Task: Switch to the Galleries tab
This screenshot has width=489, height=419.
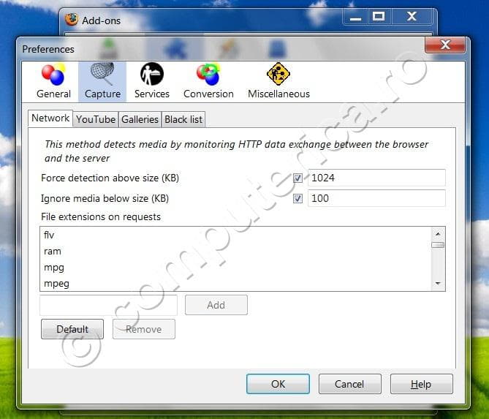Action: tap(140, 119)
